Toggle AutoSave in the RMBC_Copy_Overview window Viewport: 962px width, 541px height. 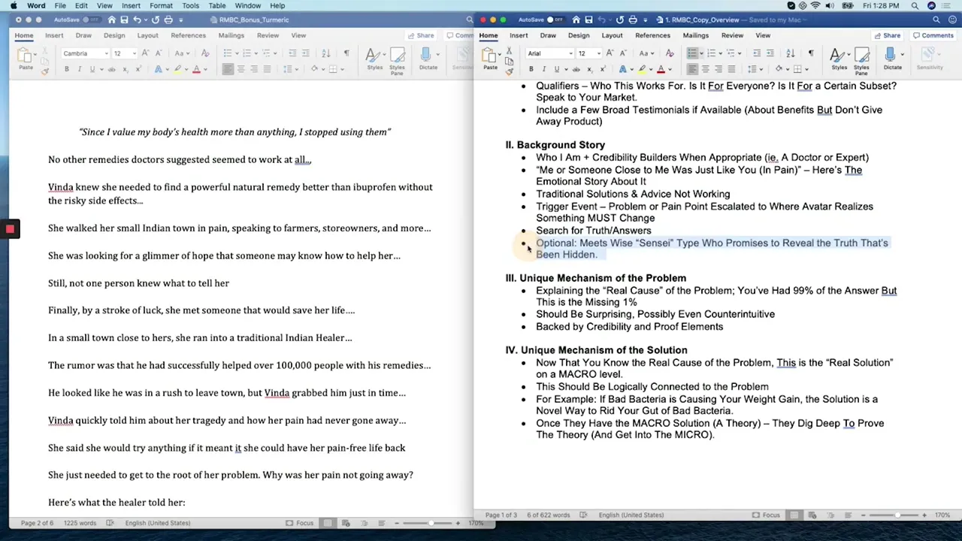(x=556, y=20)
